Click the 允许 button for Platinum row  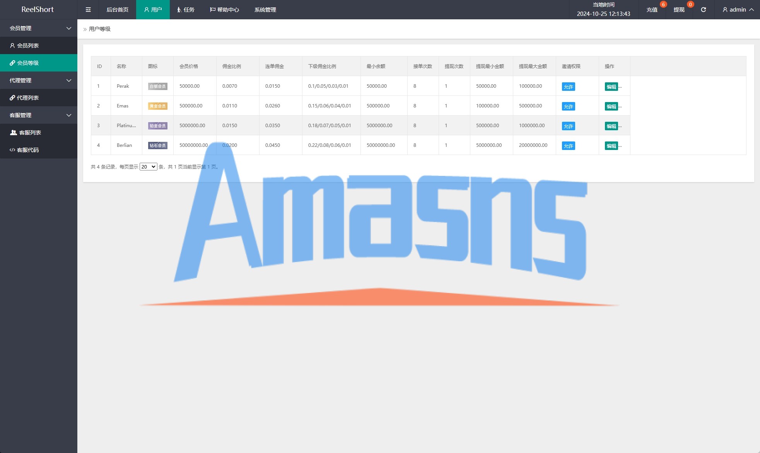pos(568,126)
